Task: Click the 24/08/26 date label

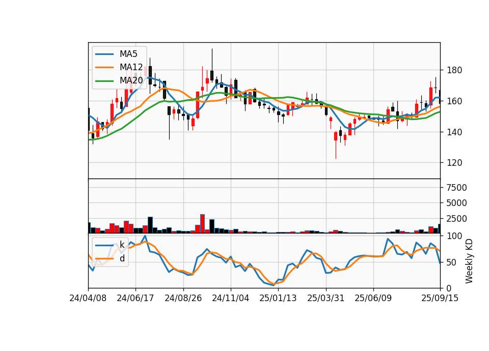Action: point(183,298)
